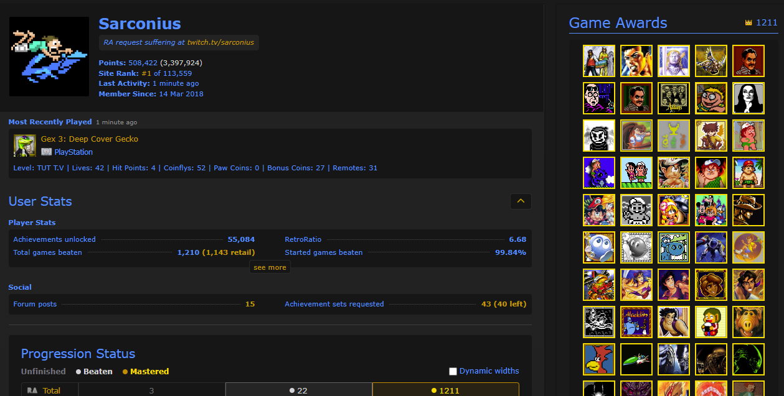Open the ALF face game award badge
This screenshot has width=784, height=396.
(749, 322)
